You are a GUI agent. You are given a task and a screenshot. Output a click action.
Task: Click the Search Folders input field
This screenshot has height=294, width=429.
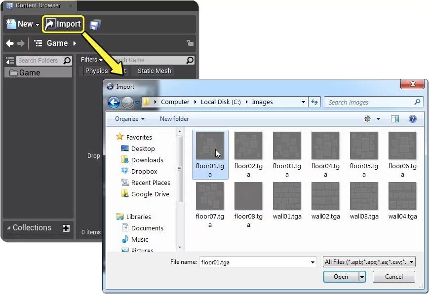[x=44, y=61]
